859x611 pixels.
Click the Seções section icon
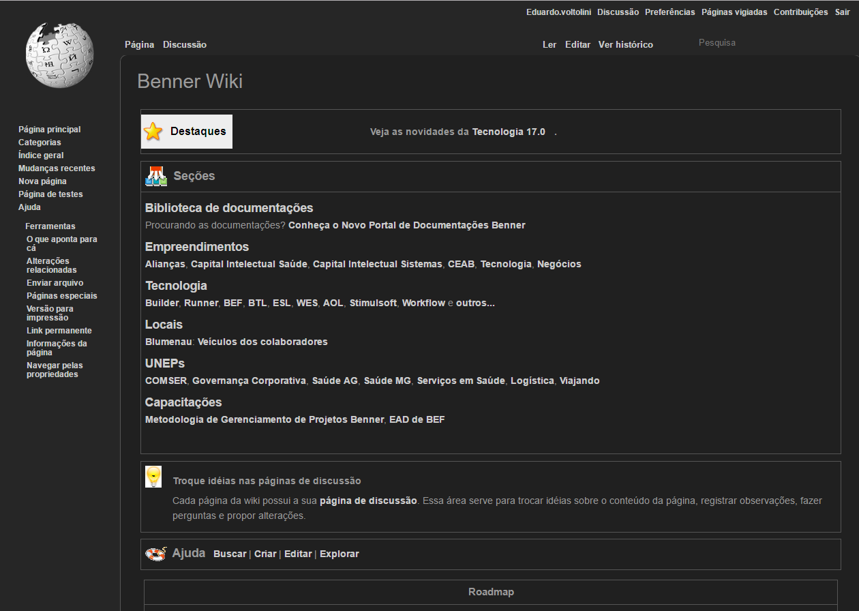[156, 176]
